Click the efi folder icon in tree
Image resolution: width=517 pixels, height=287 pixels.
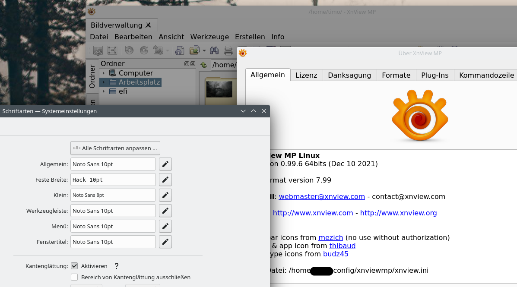point(113,91)
